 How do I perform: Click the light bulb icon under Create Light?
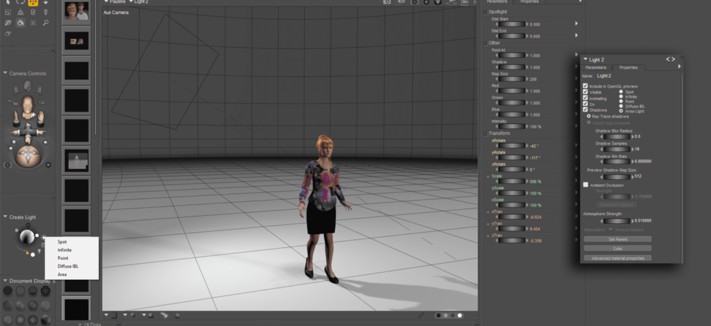(x=39, y=250)
